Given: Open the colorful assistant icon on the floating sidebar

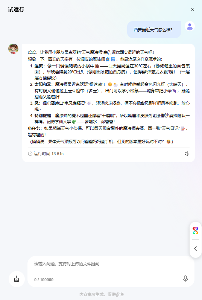Looking at the screenshot, I should [196, 231].
